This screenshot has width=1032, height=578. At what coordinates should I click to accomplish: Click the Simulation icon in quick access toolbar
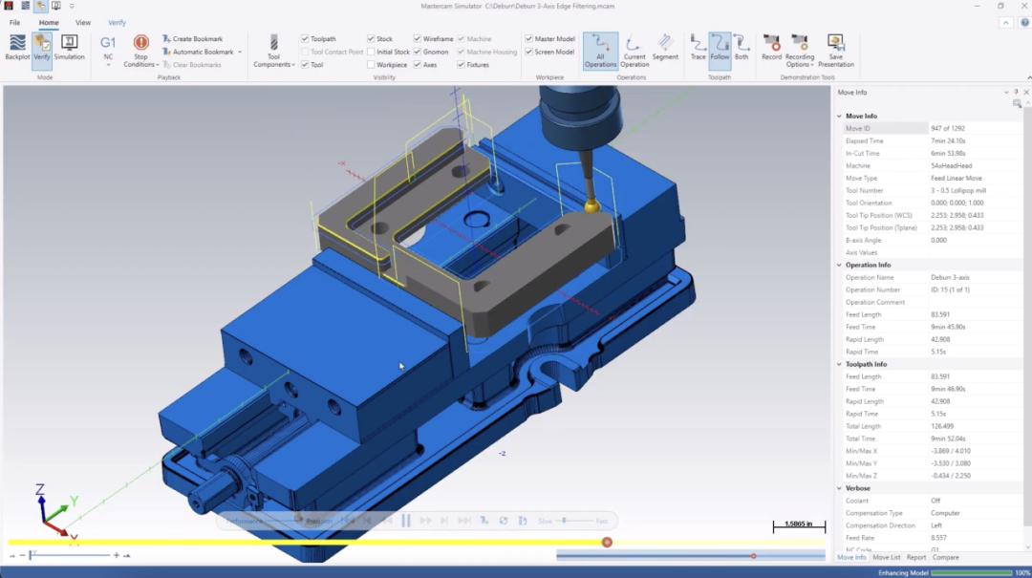coord(56,6)
